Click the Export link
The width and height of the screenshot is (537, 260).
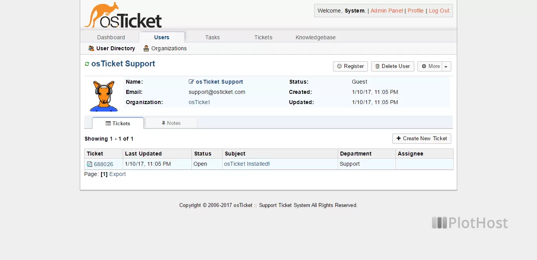[118, 174]
